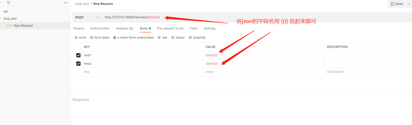Click the test2 key cell

143,64
